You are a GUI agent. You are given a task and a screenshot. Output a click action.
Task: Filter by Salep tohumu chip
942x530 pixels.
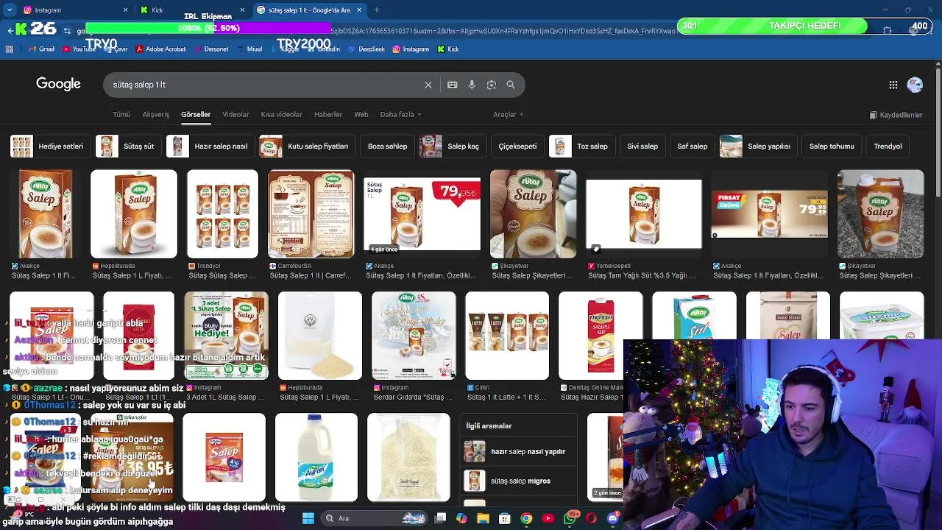[832, 146]
